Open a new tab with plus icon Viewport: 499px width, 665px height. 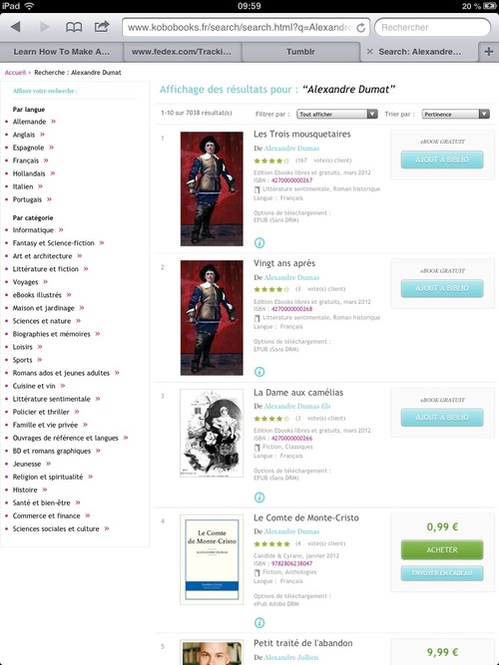coord(489,51)
